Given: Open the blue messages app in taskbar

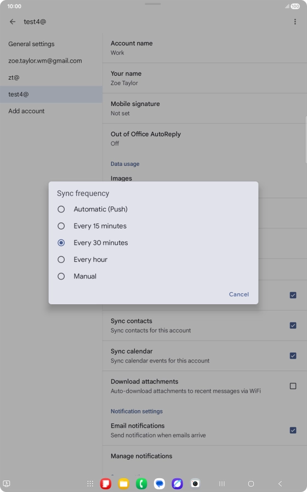Looking at the screenshot, I should (160, 484).
